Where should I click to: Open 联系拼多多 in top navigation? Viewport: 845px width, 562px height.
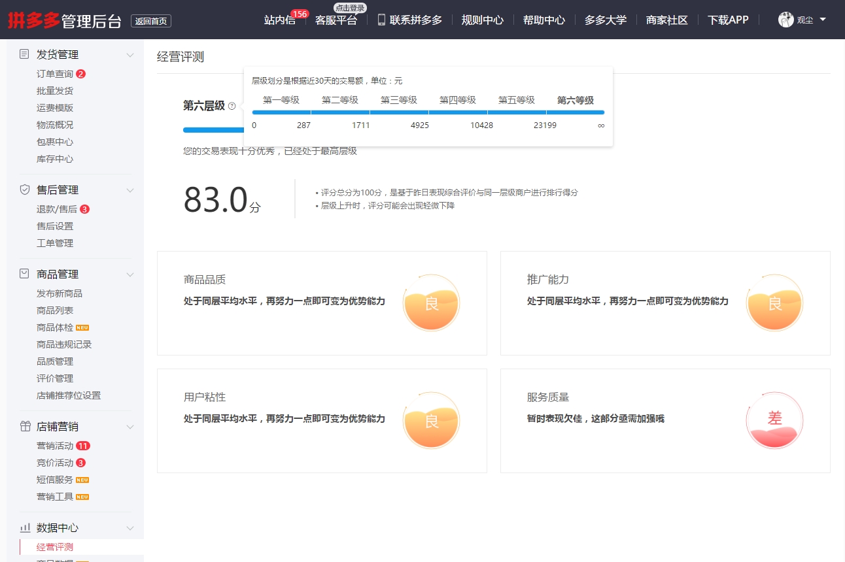click(x=416, y=20)
